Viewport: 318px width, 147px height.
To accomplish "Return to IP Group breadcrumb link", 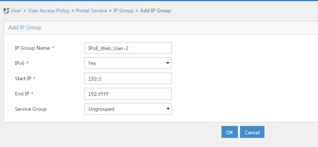I will (x=123, y=11).
